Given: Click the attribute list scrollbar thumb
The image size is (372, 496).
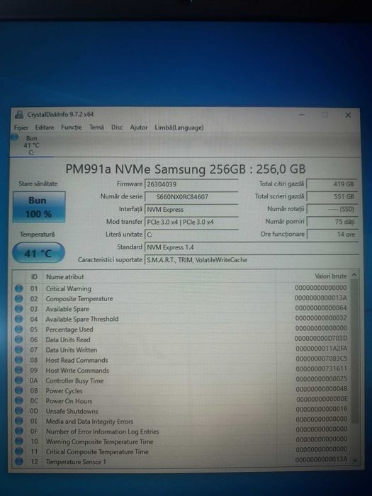Looking at the screenshot, I should (354, 351).
